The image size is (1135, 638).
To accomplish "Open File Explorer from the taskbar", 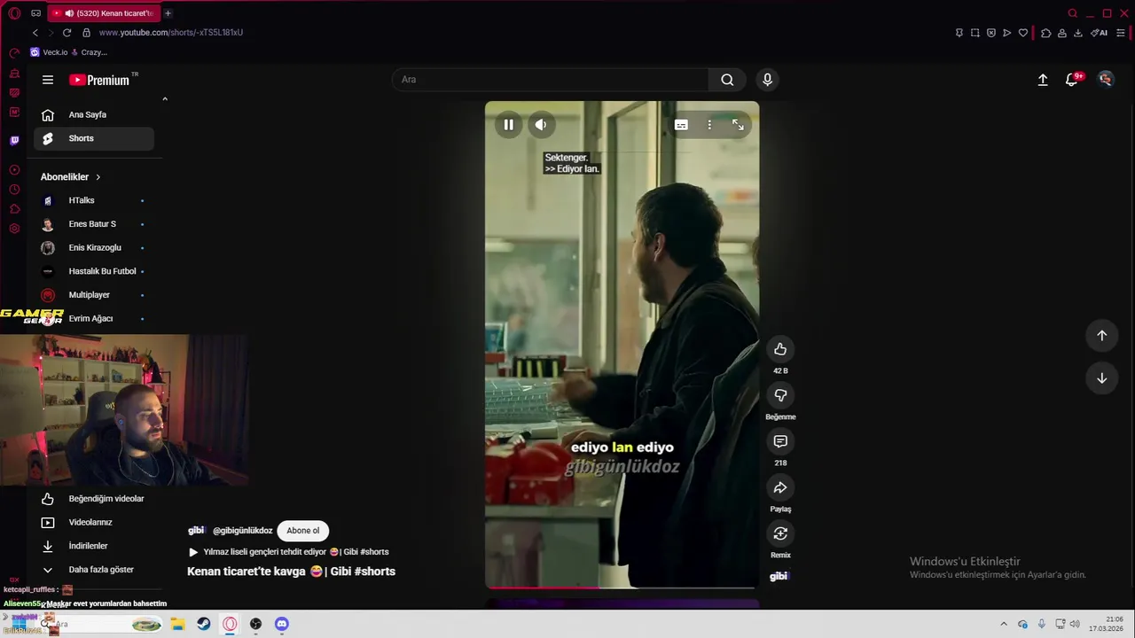I will pyautogui.click(x=177, y=624).
